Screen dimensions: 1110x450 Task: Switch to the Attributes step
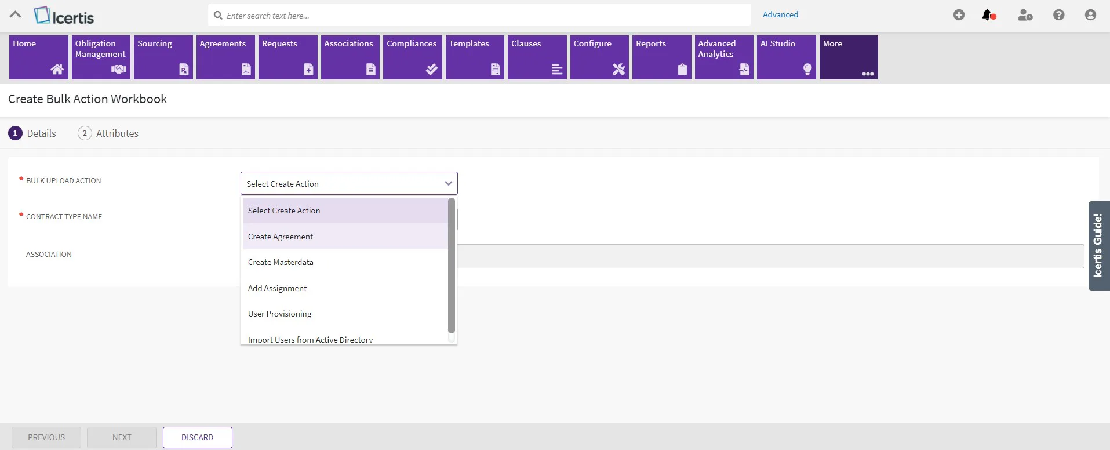[x=108, y=133]
